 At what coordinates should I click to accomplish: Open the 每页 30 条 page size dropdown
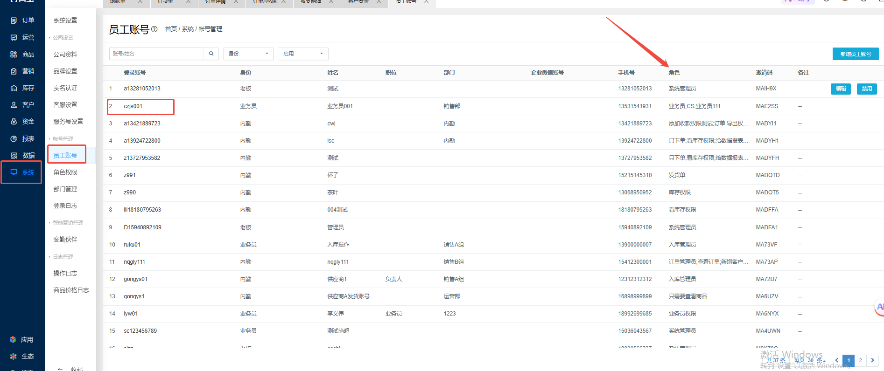coord(810,360)
